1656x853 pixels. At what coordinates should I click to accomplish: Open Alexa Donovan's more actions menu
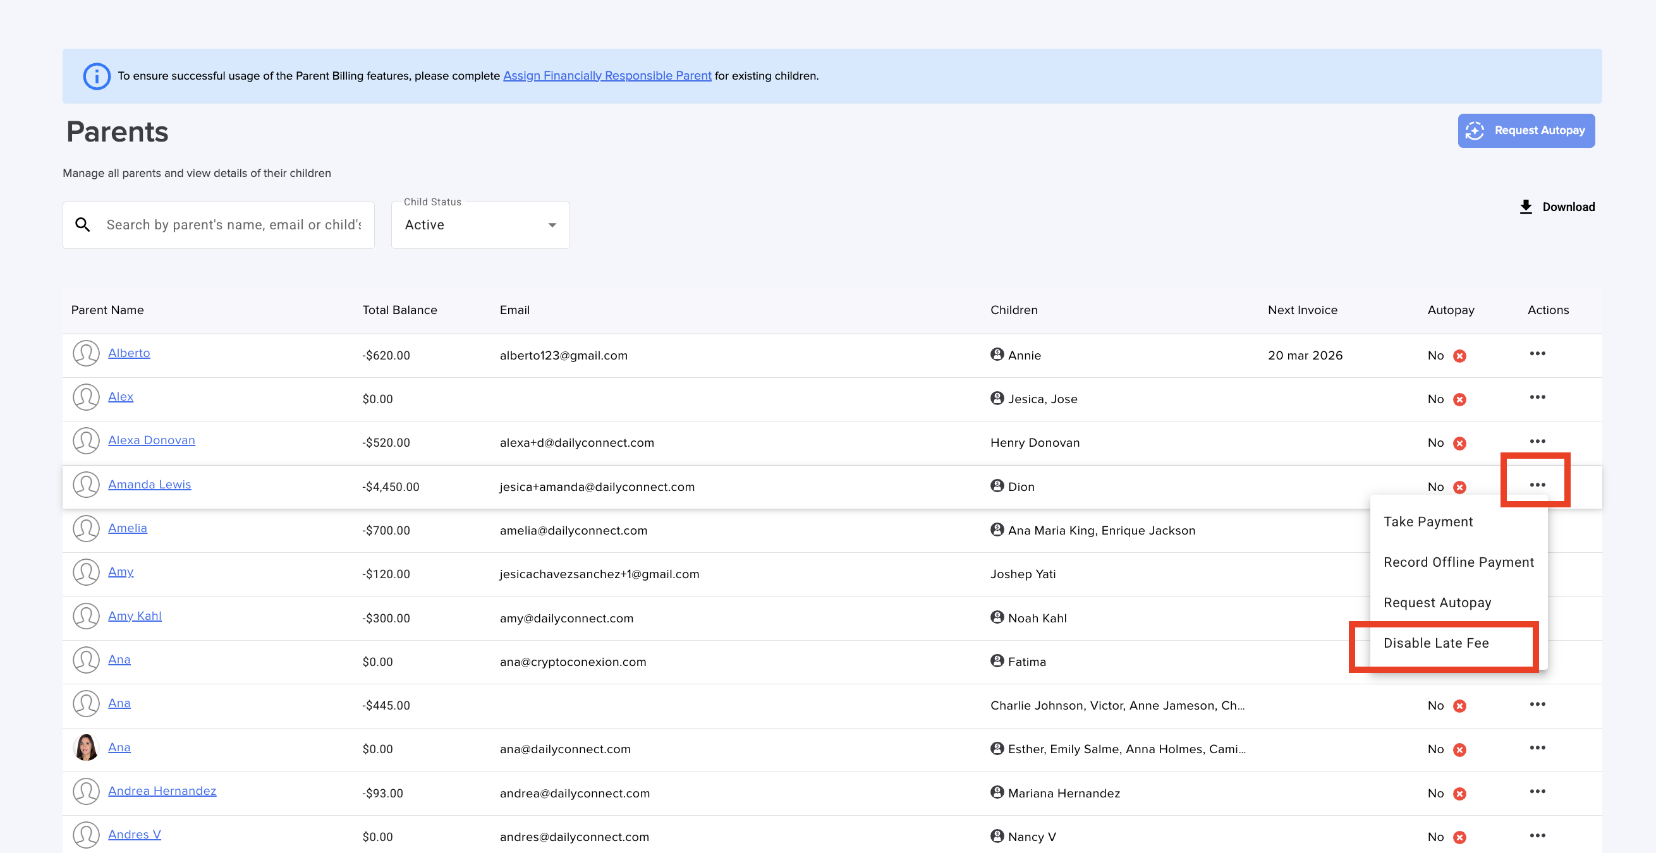(x=1537, y=441)
